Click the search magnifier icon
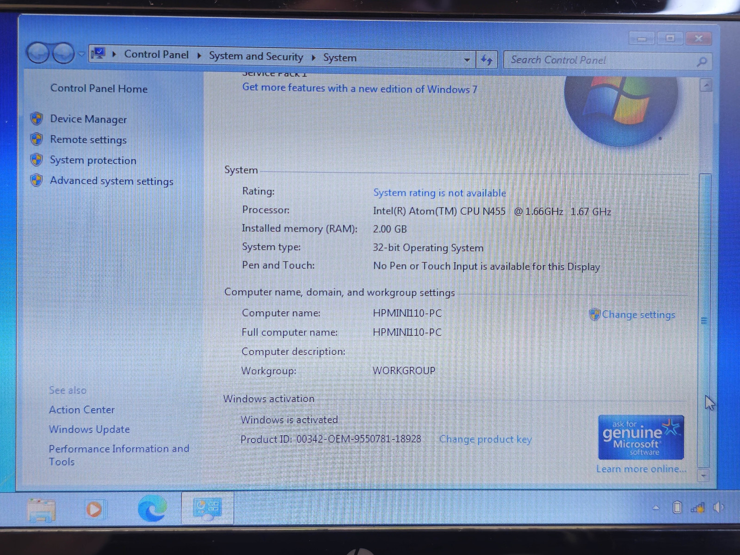 [x=702, y=62]
